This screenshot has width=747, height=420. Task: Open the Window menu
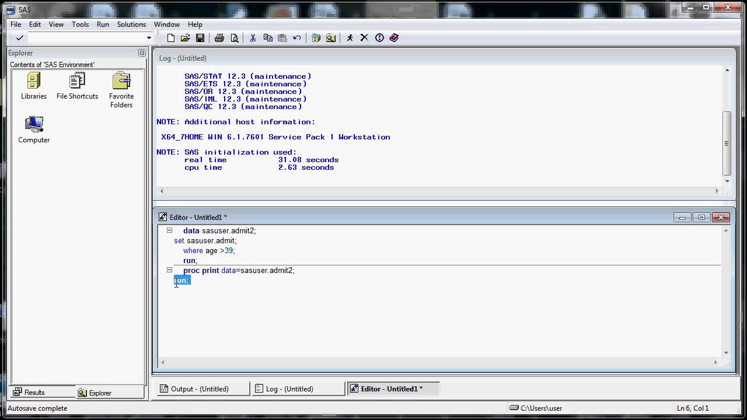pyautogui.click(x=167, y=24)
